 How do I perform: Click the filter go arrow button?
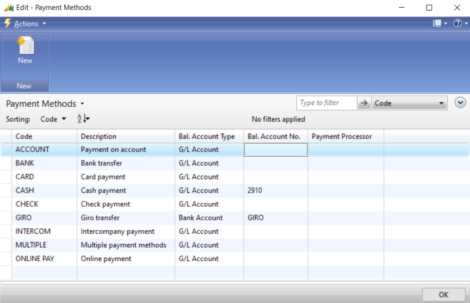(364, 103)
